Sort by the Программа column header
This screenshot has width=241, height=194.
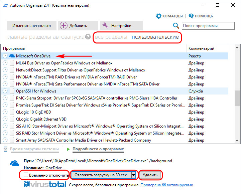click(x=94, y=48)
